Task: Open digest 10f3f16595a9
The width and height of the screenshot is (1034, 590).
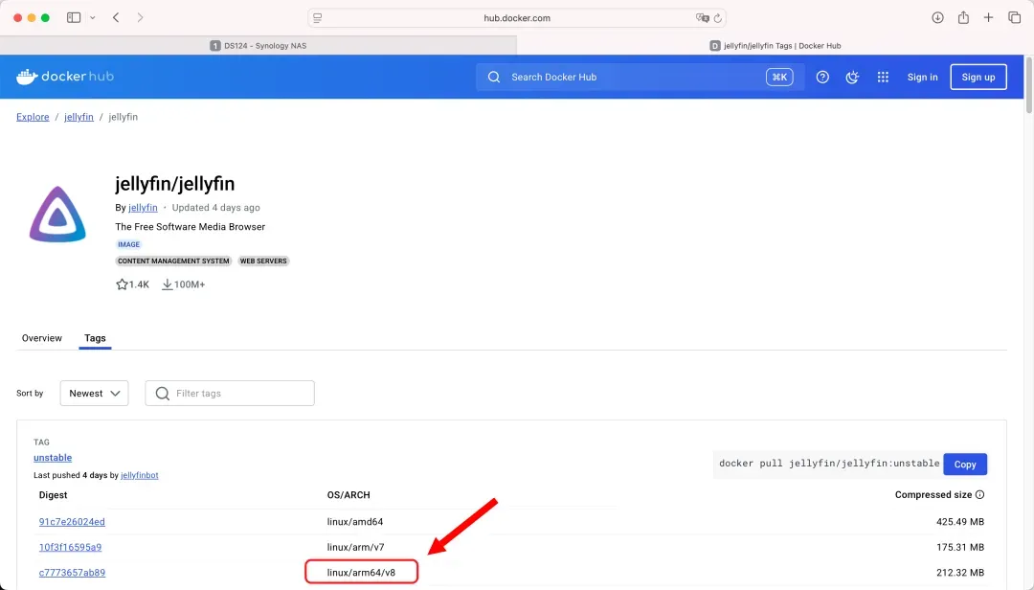Action: [70, 547]
